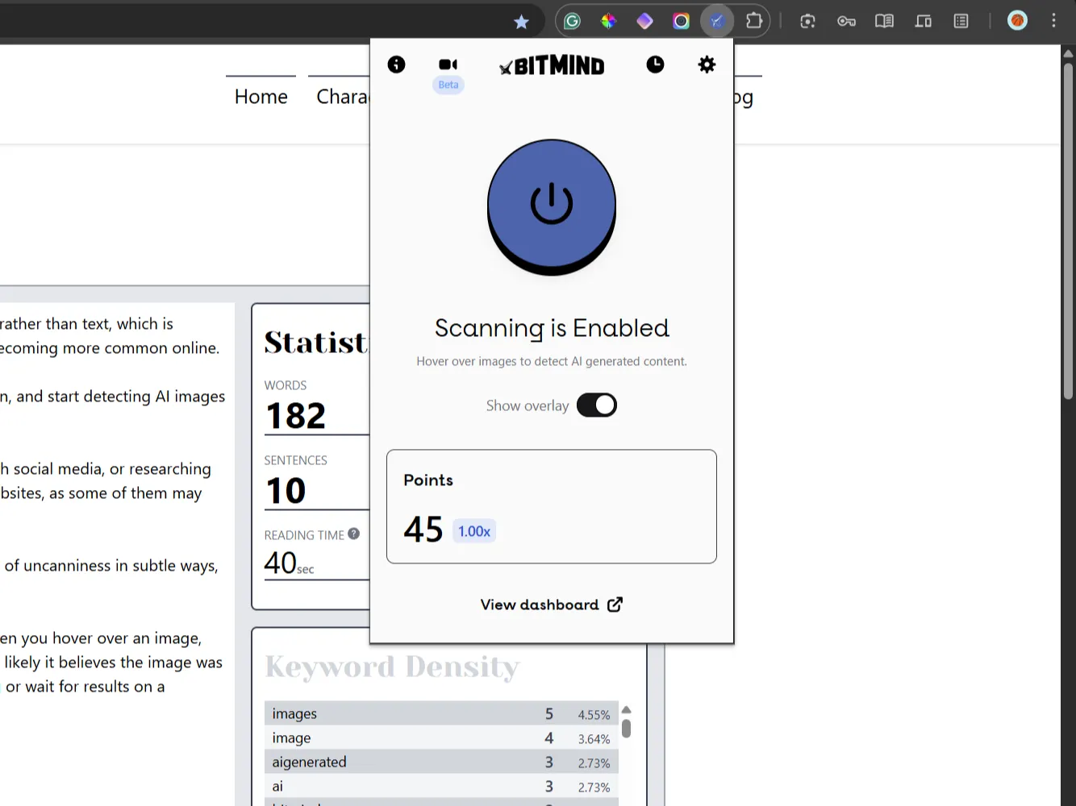Click the 1.00x multiplier badge
The width and height of the screenshot is (1076, 806).
473,530
